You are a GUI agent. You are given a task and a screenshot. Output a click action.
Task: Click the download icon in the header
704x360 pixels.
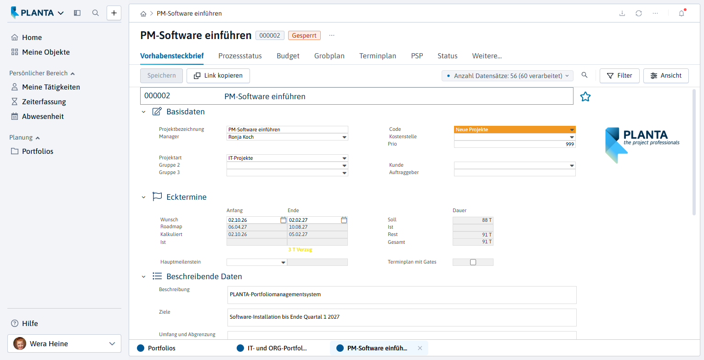pyautogui.click(x=622, y=13)
